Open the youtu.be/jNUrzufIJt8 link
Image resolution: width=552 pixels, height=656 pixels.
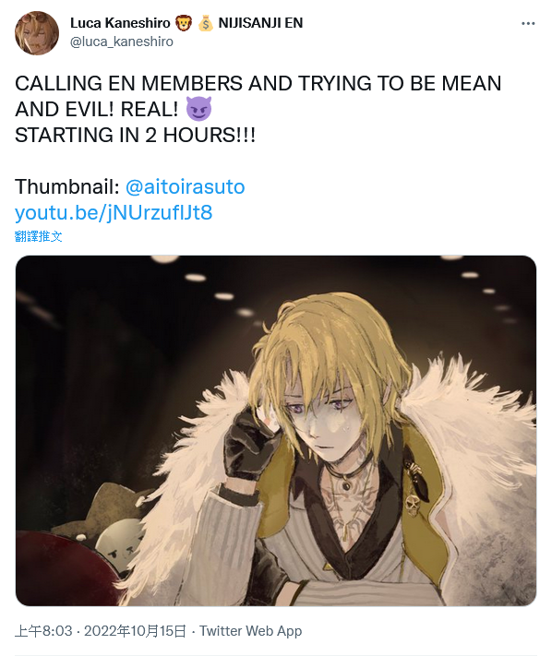[114, 212]
